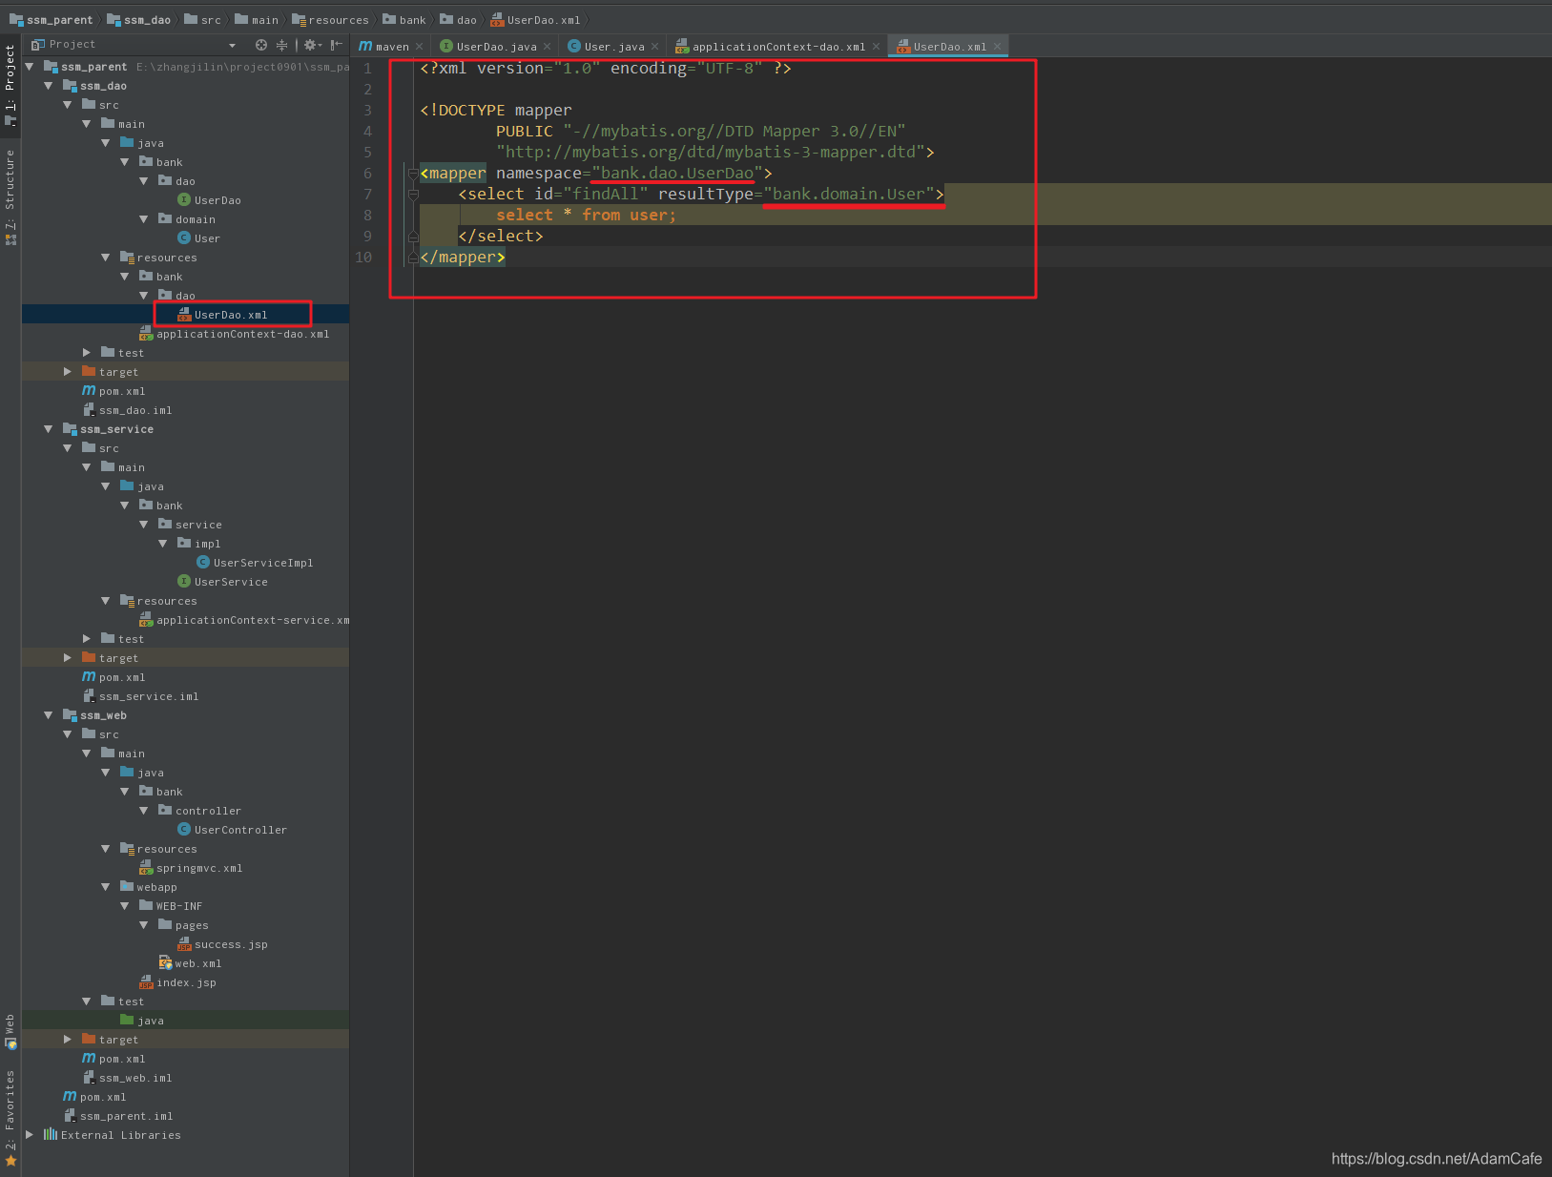Click the UserController class icon

[x=184, y=830]
